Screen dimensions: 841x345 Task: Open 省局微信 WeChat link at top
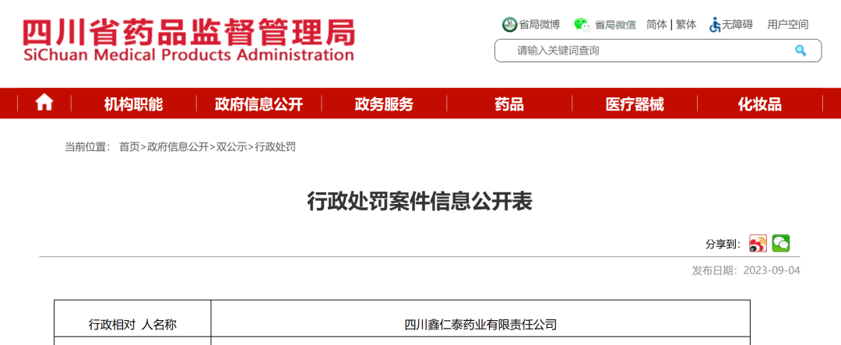[x=605, y=24]
